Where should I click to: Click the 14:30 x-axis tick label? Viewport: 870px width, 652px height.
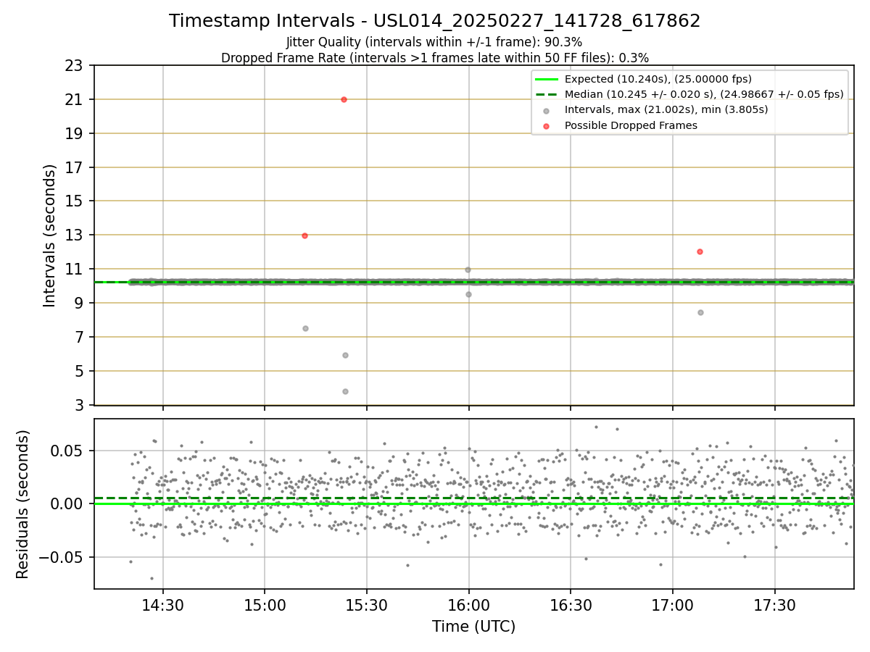(x=162, y=604)
